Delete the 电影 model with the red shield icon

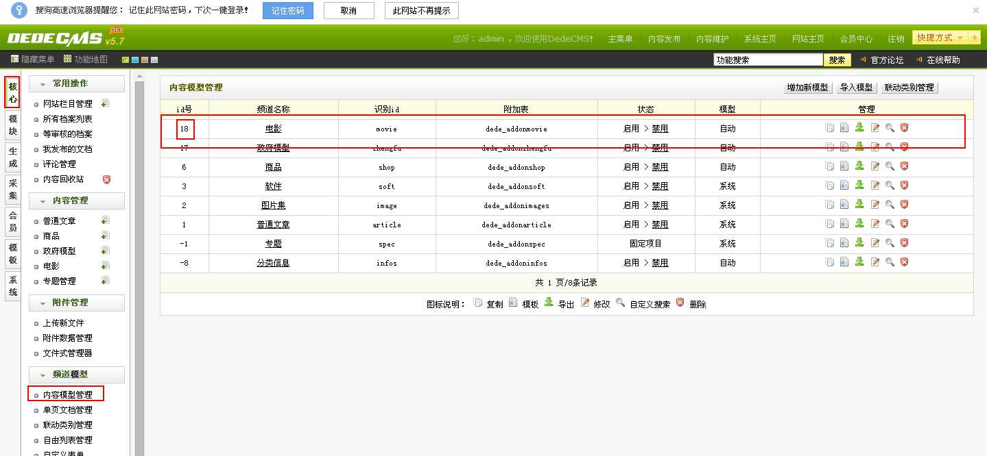coord(904,128)
